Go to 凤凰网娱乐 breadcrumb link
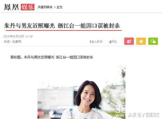The width and height of the screenshot is (162, 119). pos(45,7)
